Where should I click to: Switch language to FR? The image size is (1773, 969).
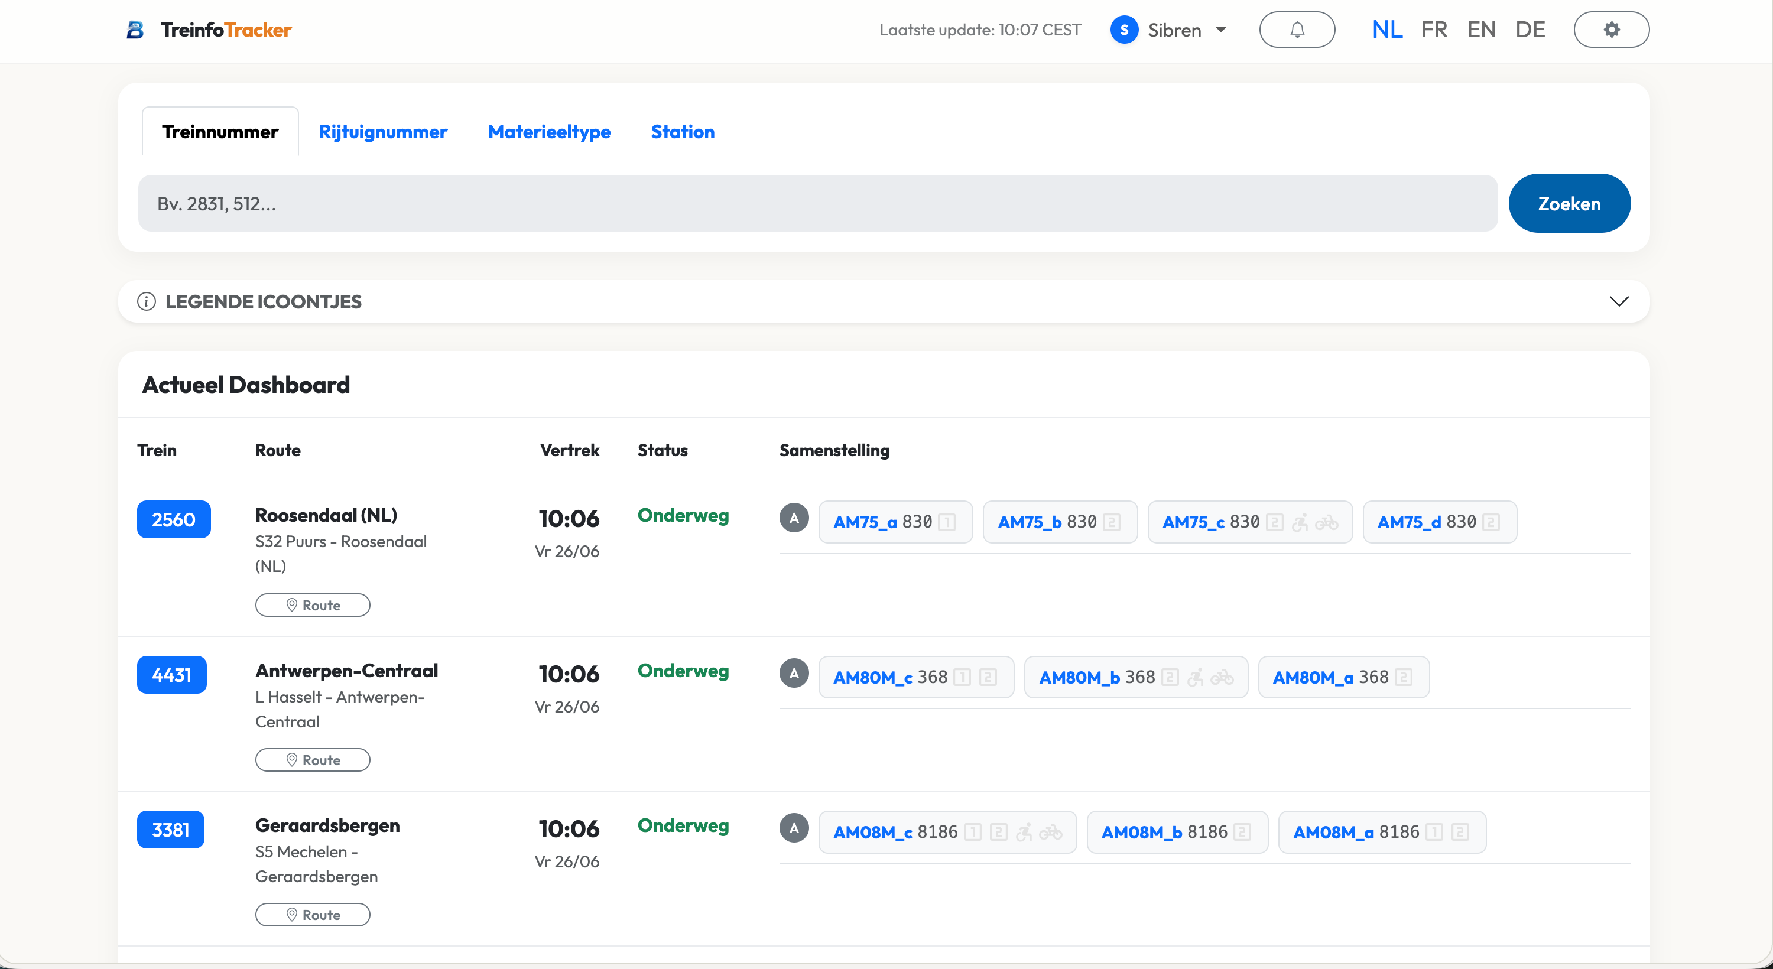1434,30
